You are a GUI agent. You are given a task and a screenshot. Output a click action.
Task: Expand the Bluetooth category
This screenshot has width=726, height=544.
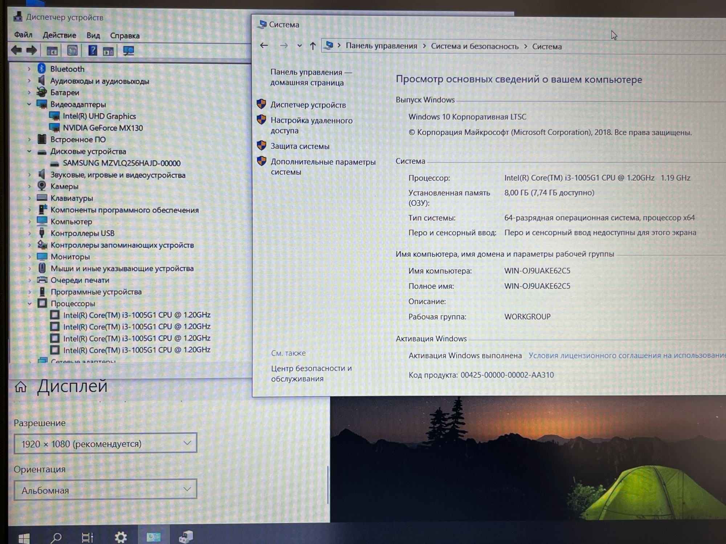[29, 69]
